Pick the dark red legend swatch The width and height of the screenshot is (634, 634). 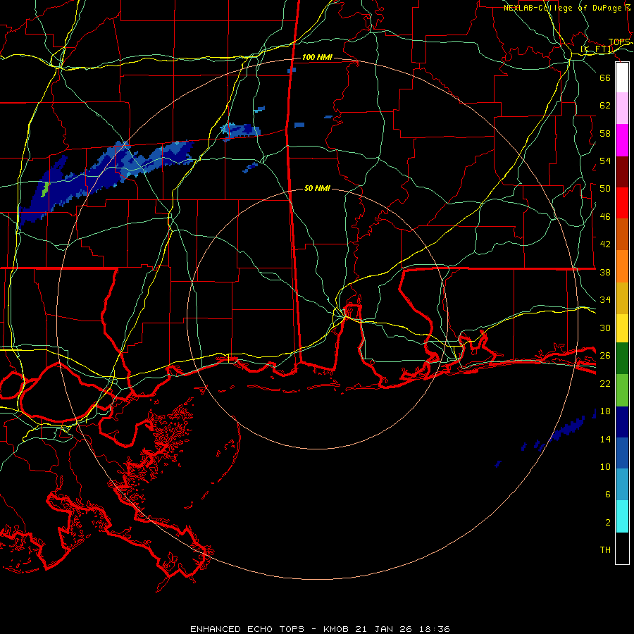pyautogui.click(x=622, y=172)
